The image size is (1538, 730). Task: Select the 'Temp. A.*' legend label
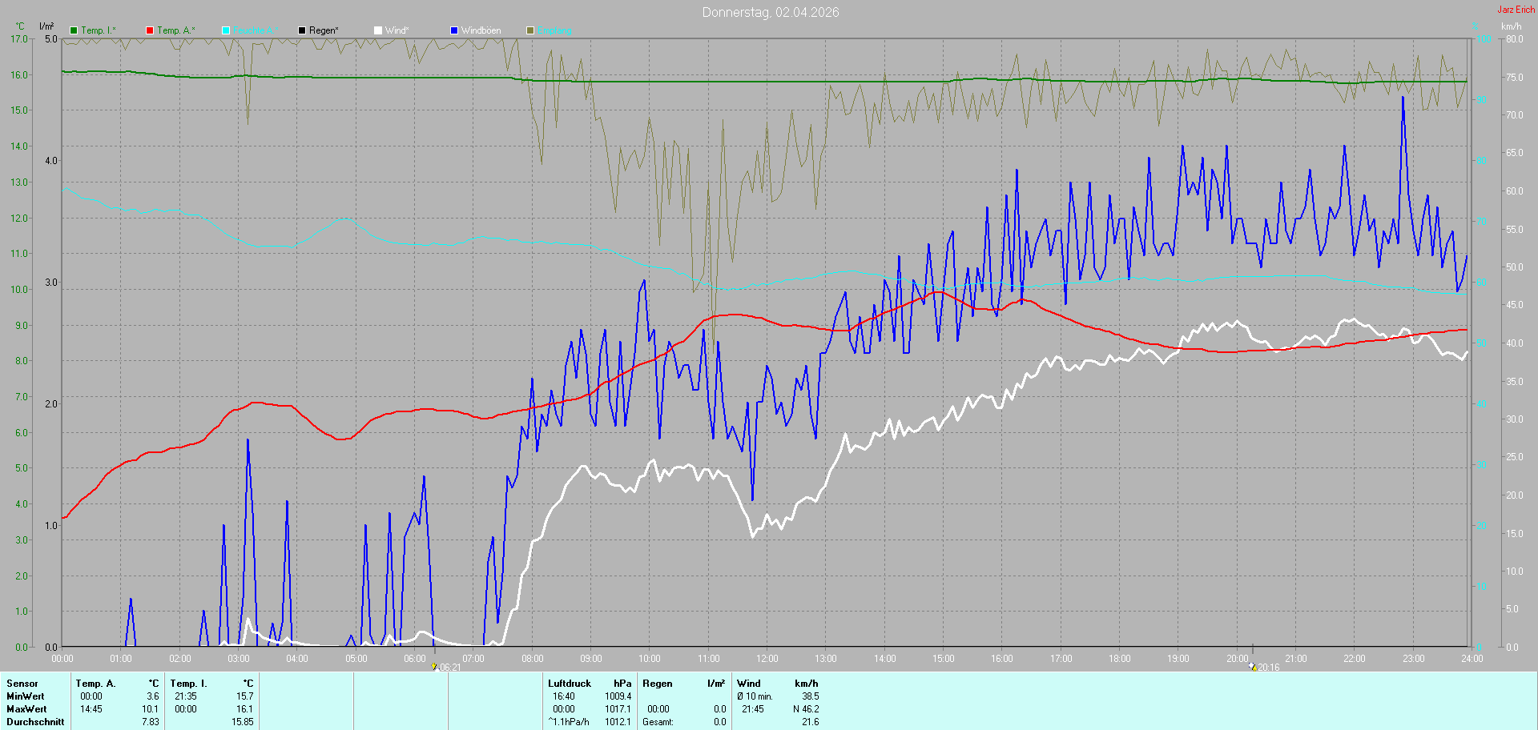click(x=175, y=30)
